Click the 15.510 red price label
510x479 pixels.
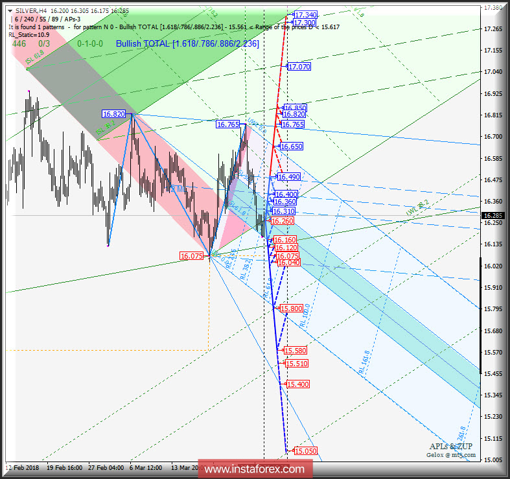297,364
